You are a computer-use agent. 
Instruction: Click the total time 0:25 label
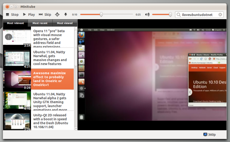[138, 15]
